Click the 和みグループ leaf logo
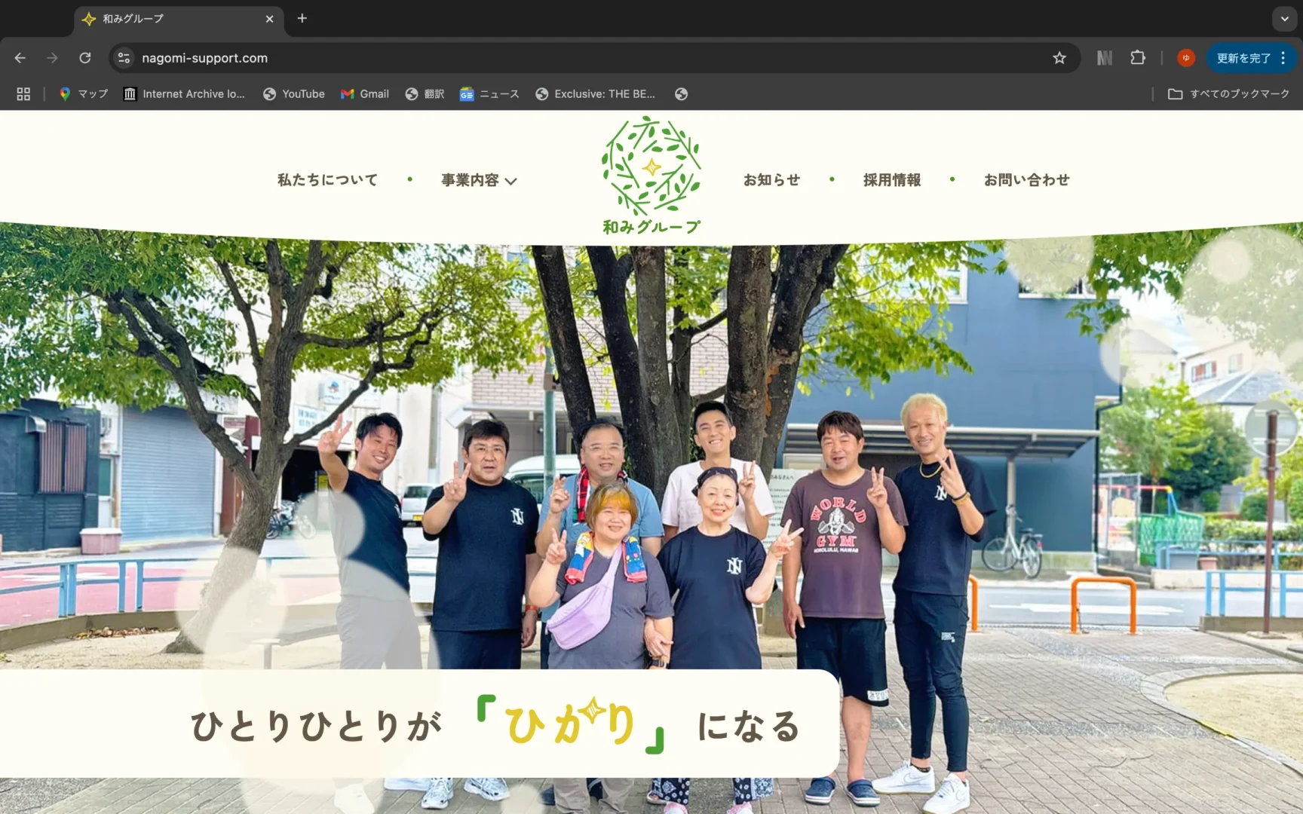Screen dimensions: 1303x814 (x=651, y=175)
